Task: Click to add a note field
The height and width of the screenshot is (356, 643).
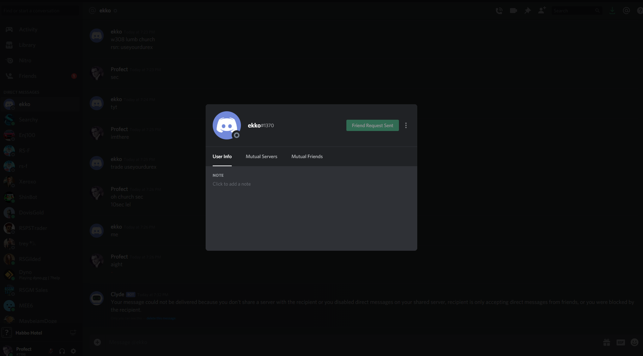Action: [x=232, y=184]
